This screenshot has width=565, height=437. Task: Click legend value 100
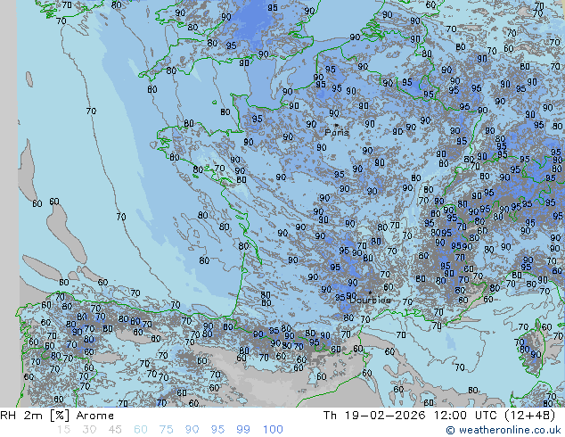(x=273, y=430)
